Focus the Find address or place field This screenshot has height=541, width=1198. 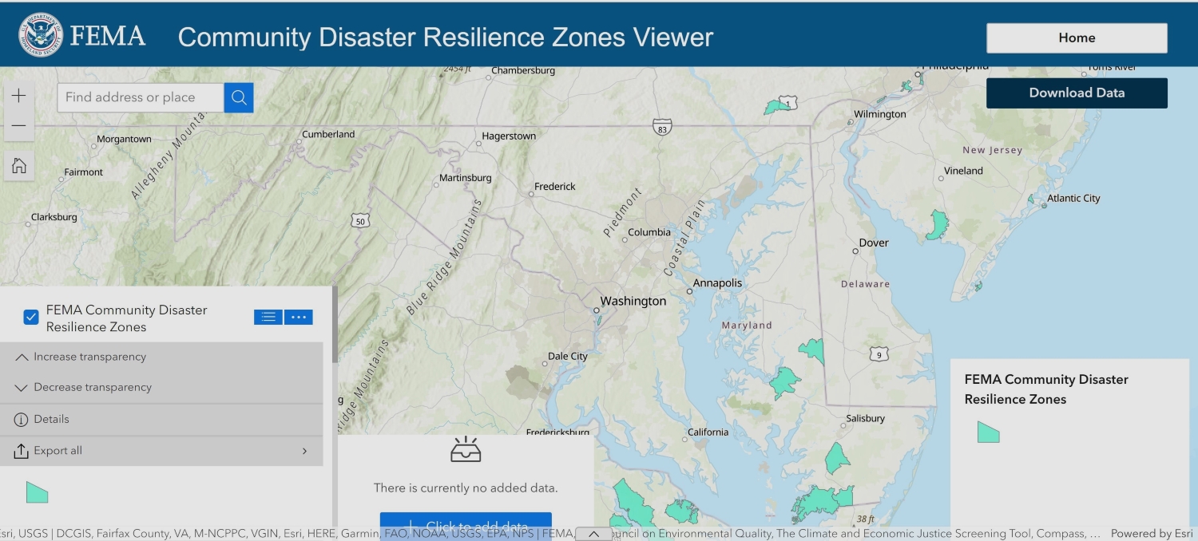coord(141,97)
